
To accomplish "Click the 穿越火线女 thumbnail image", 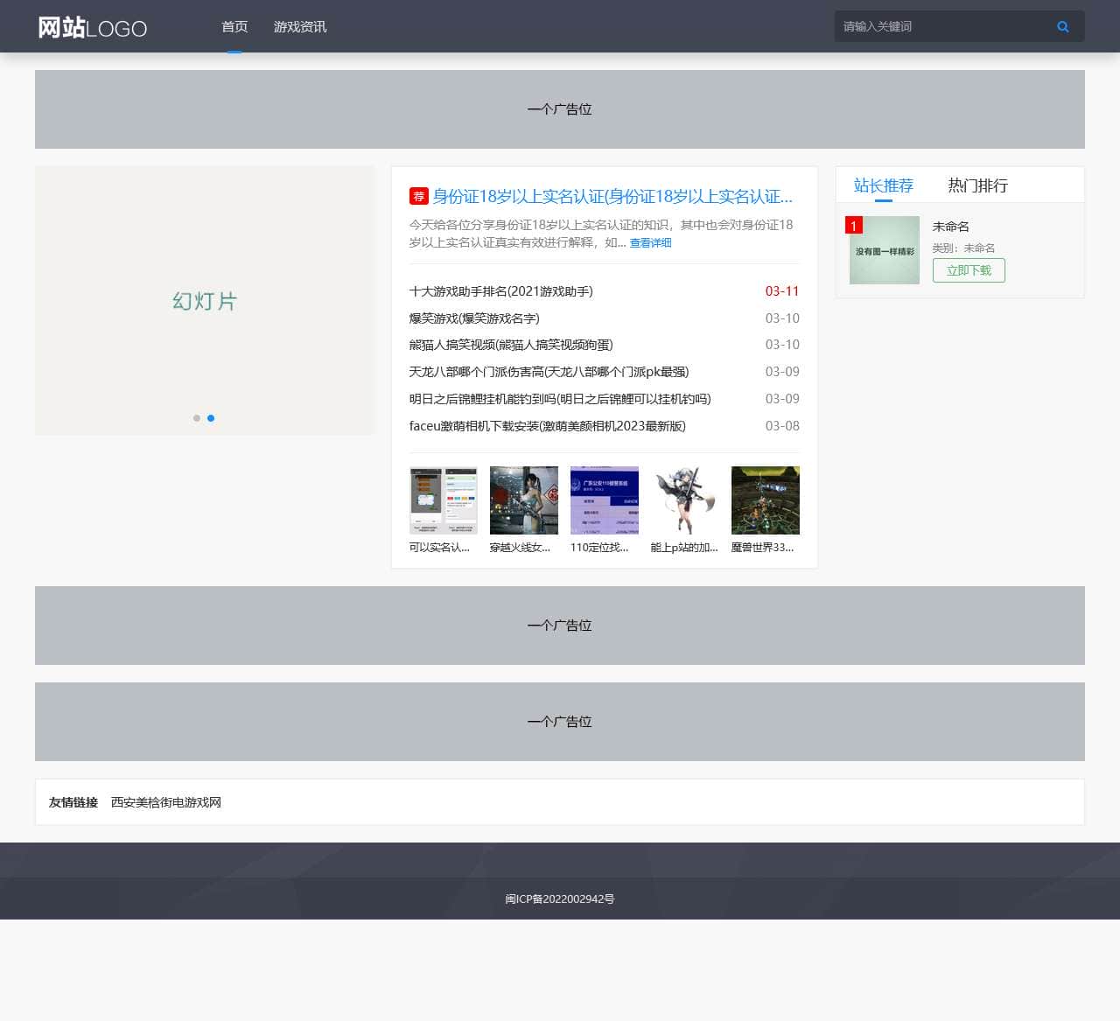I will [523, 500].
